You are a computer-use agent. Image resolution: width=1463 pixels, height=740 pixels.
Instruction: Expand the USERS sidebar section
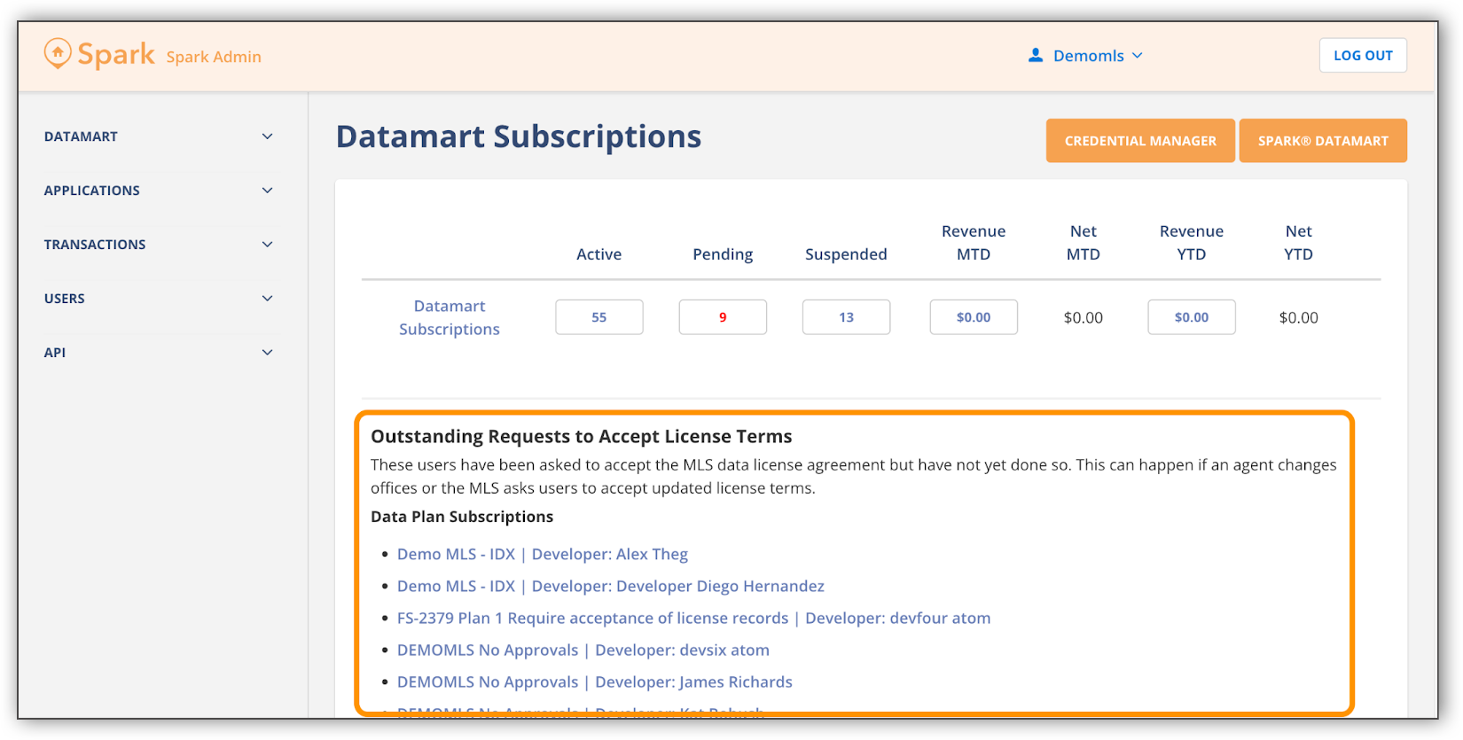point(159,299)
